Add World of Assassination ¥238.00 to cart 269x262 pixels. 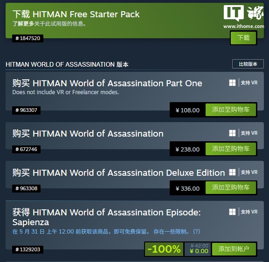pos(231,149)
